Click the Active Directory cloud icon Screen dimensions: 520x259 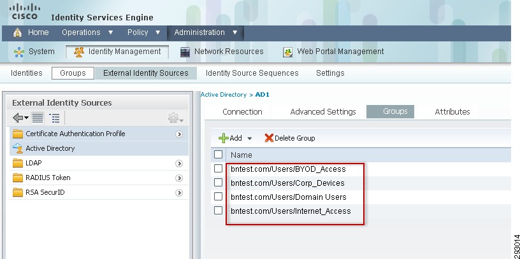click(x=18, y=148)
